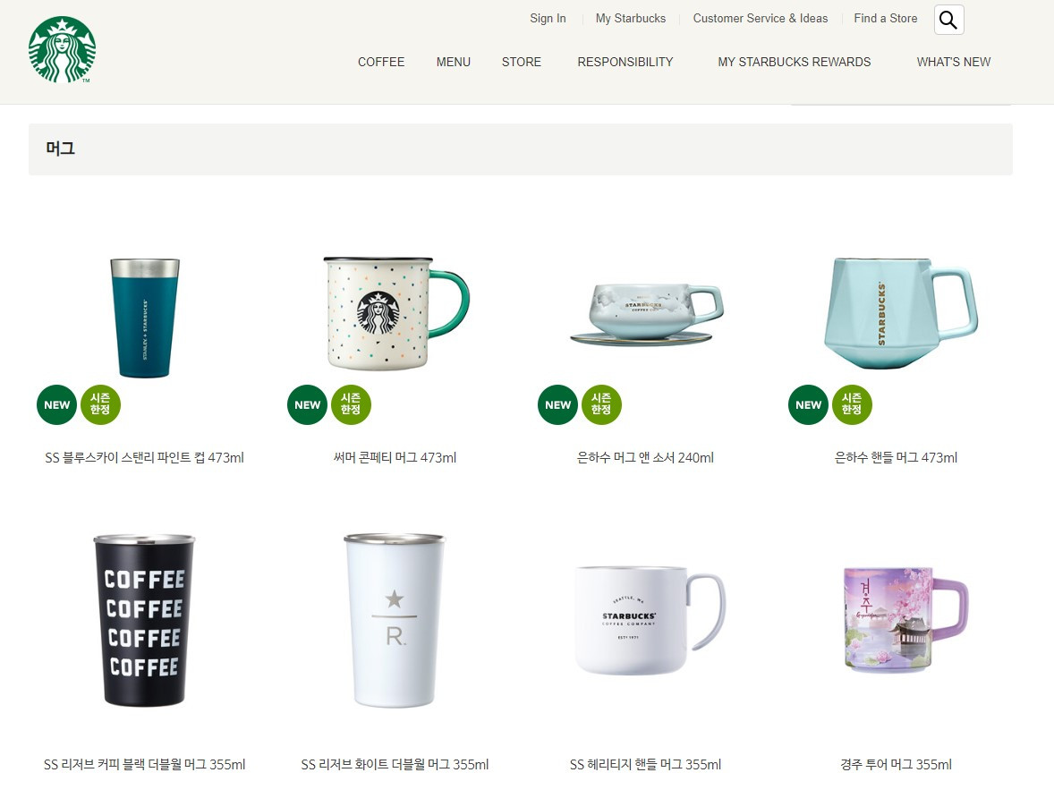Select the black COFFEE tumbler thumbnail
The height and width of the screenshot is (798, 1054).
[x=144, y=620]
